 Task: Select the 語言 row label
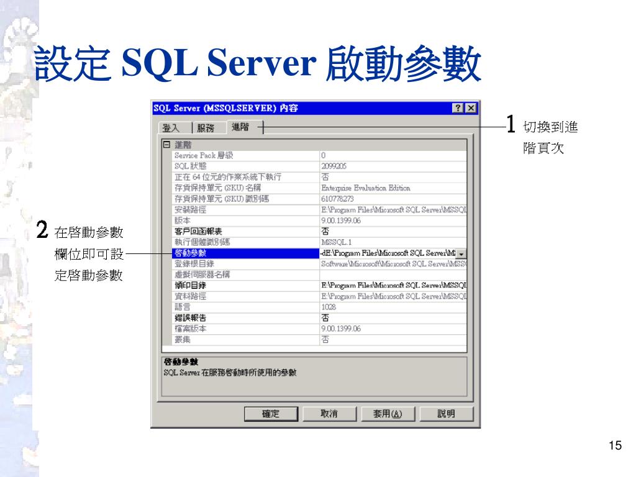(182, 307)
